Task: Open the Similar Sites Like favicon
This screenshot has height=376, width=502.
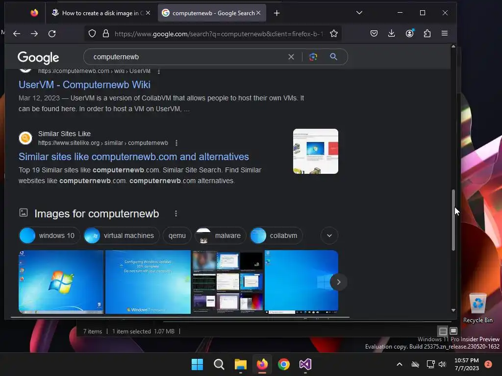Action: pos(25,138)
